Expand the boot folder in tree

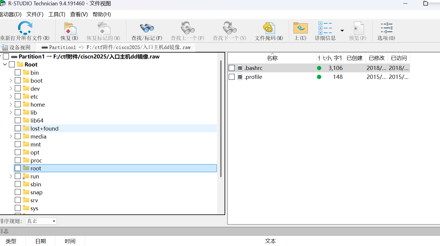pos(11,80)
